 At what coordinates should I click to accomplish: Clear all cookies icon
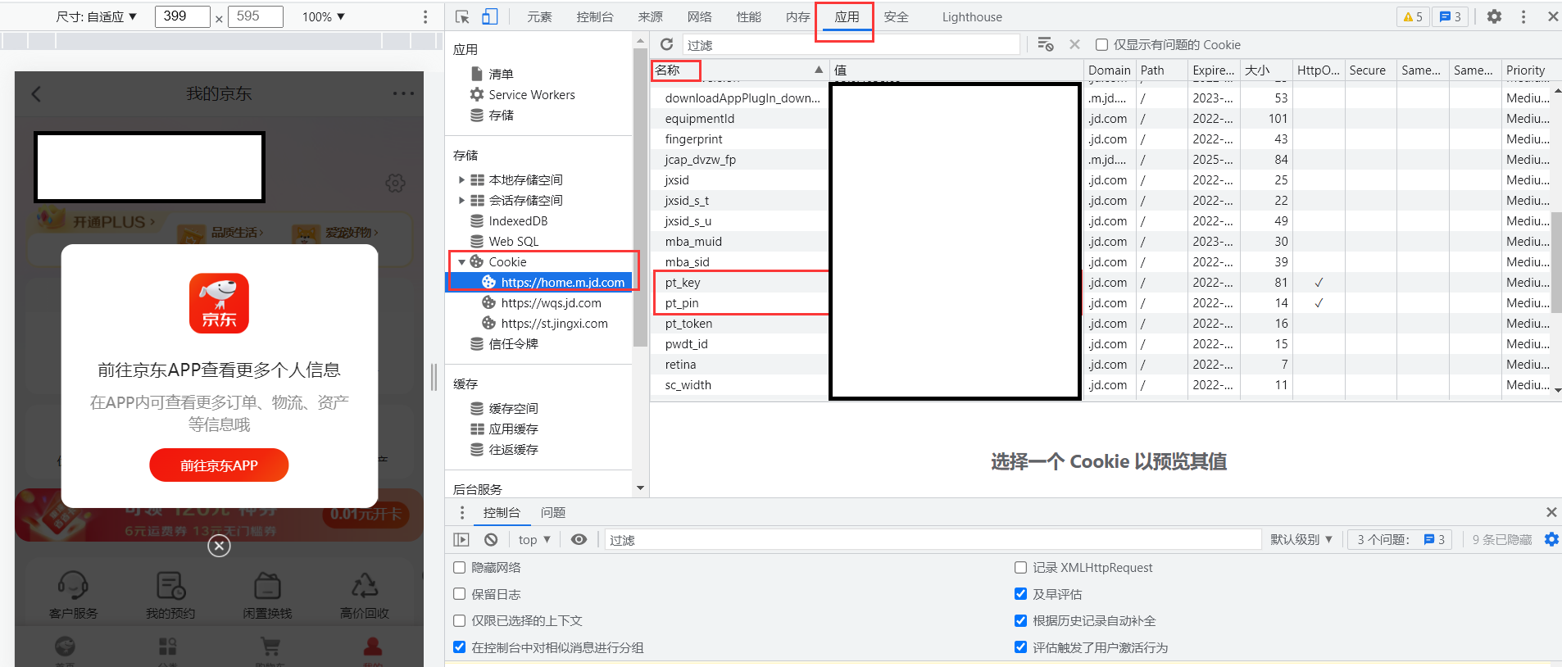click(x=1046, y=44)
